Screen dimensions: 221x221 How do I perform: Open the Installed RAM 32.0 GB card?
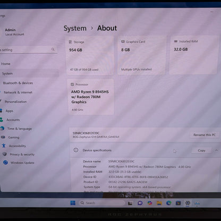click(x=193, y=55)
